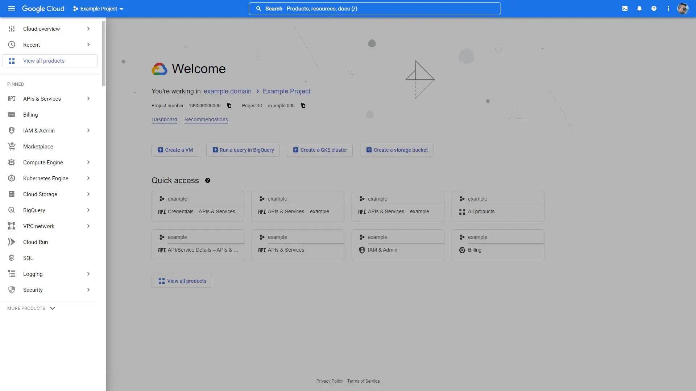Expand the Kubernetes Engine submenu arrow
The image size is (696, 391).
(88, 178)
